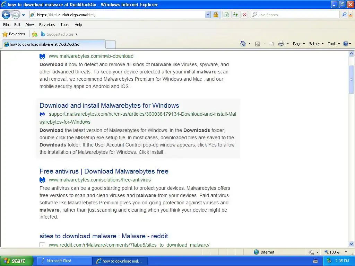Viewport: 355px width, 266px height.
Task: Click the Internet Explorer logo in title bar
Action: [x=4, y=4]
